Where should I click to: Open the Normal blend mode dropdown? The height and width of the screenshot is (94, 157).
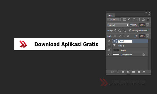click(x=118, y=25)
